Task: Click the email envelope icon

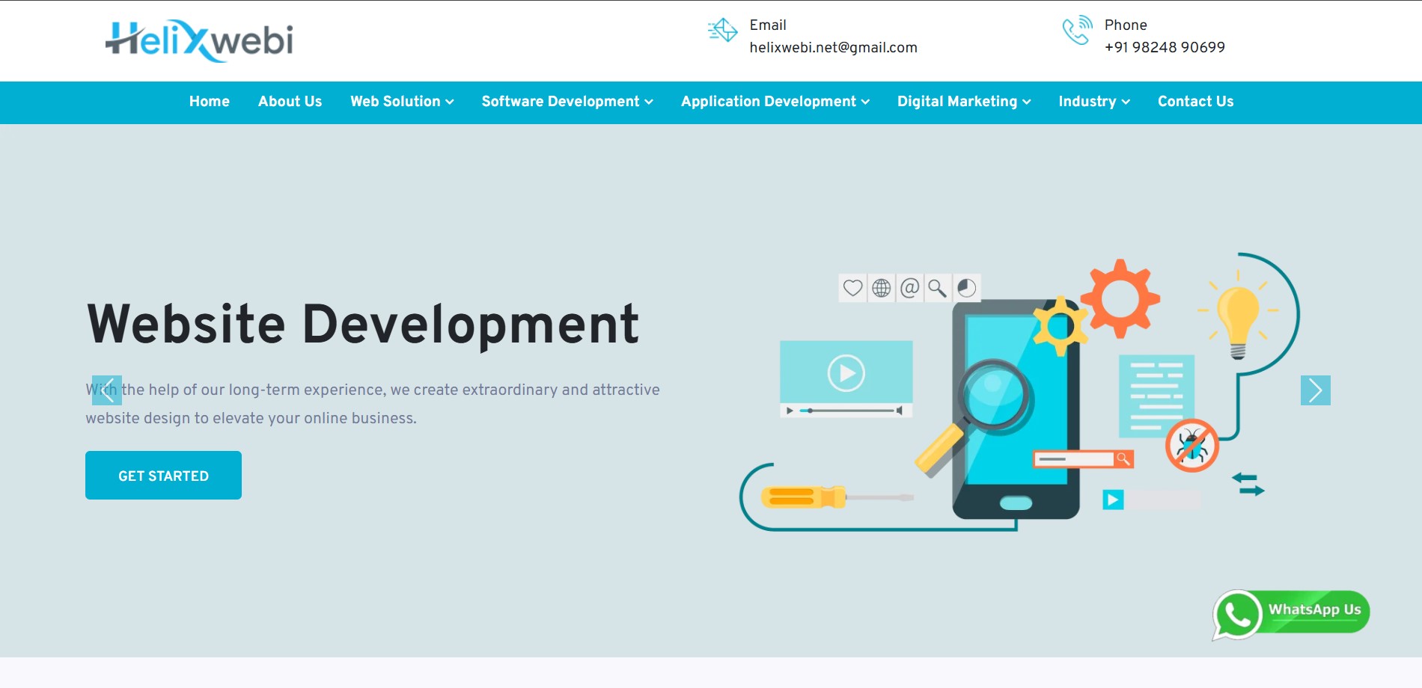Action: click(x=722, y=31)
